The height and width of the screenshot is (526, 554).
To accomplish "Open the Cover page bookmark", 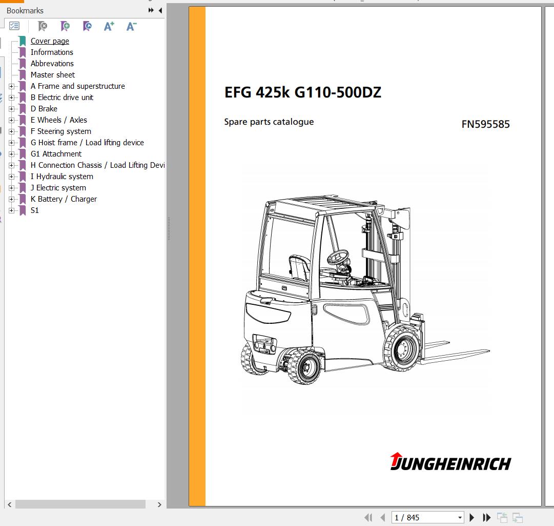I will click(50, 41).
